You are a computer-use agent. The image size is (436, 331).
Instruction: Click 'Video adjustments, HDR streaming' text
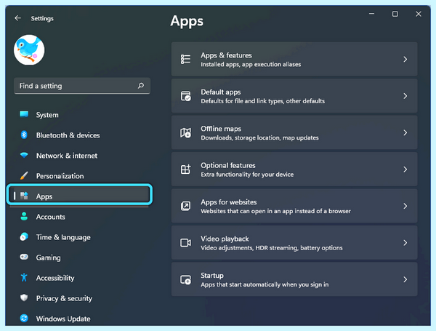(249, 248)
